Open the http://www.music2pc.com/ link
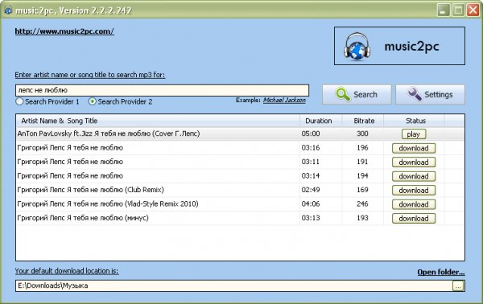 [64, 31]
